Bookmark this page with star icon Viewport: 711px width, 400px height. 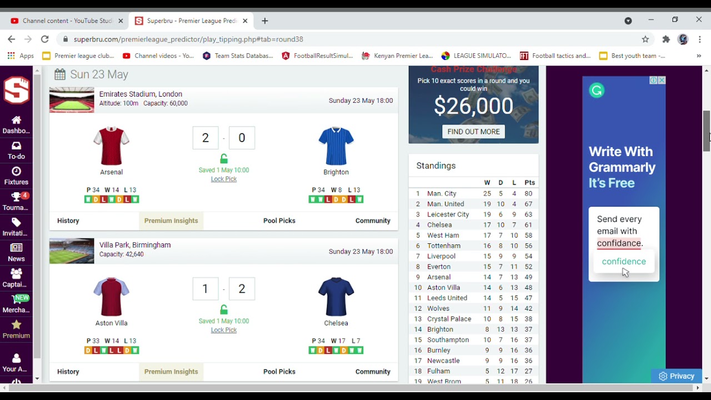click(645, 39)
